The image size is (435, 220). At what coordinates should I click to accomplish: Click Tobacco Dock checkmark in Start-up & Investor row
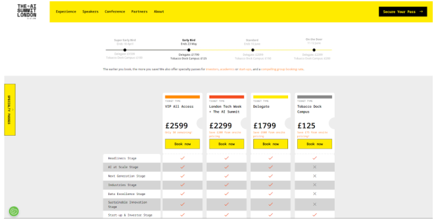tap(315, 215)
